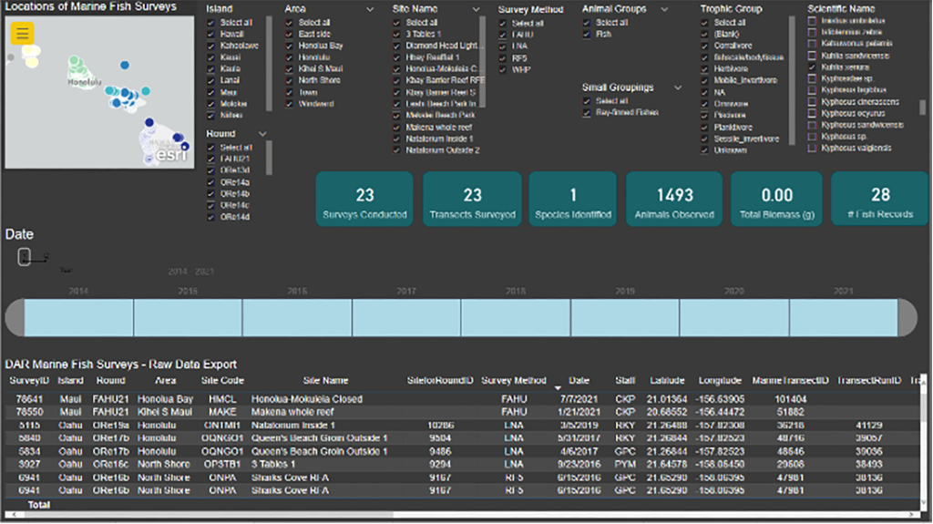933x524 pixels.
Task: Expand the Animal Groups slicer chevron
Action: tap(665, 9)
